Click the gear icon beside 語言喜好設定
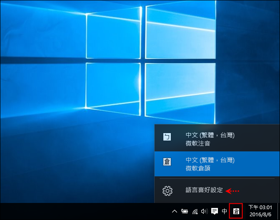 [167, 191]
